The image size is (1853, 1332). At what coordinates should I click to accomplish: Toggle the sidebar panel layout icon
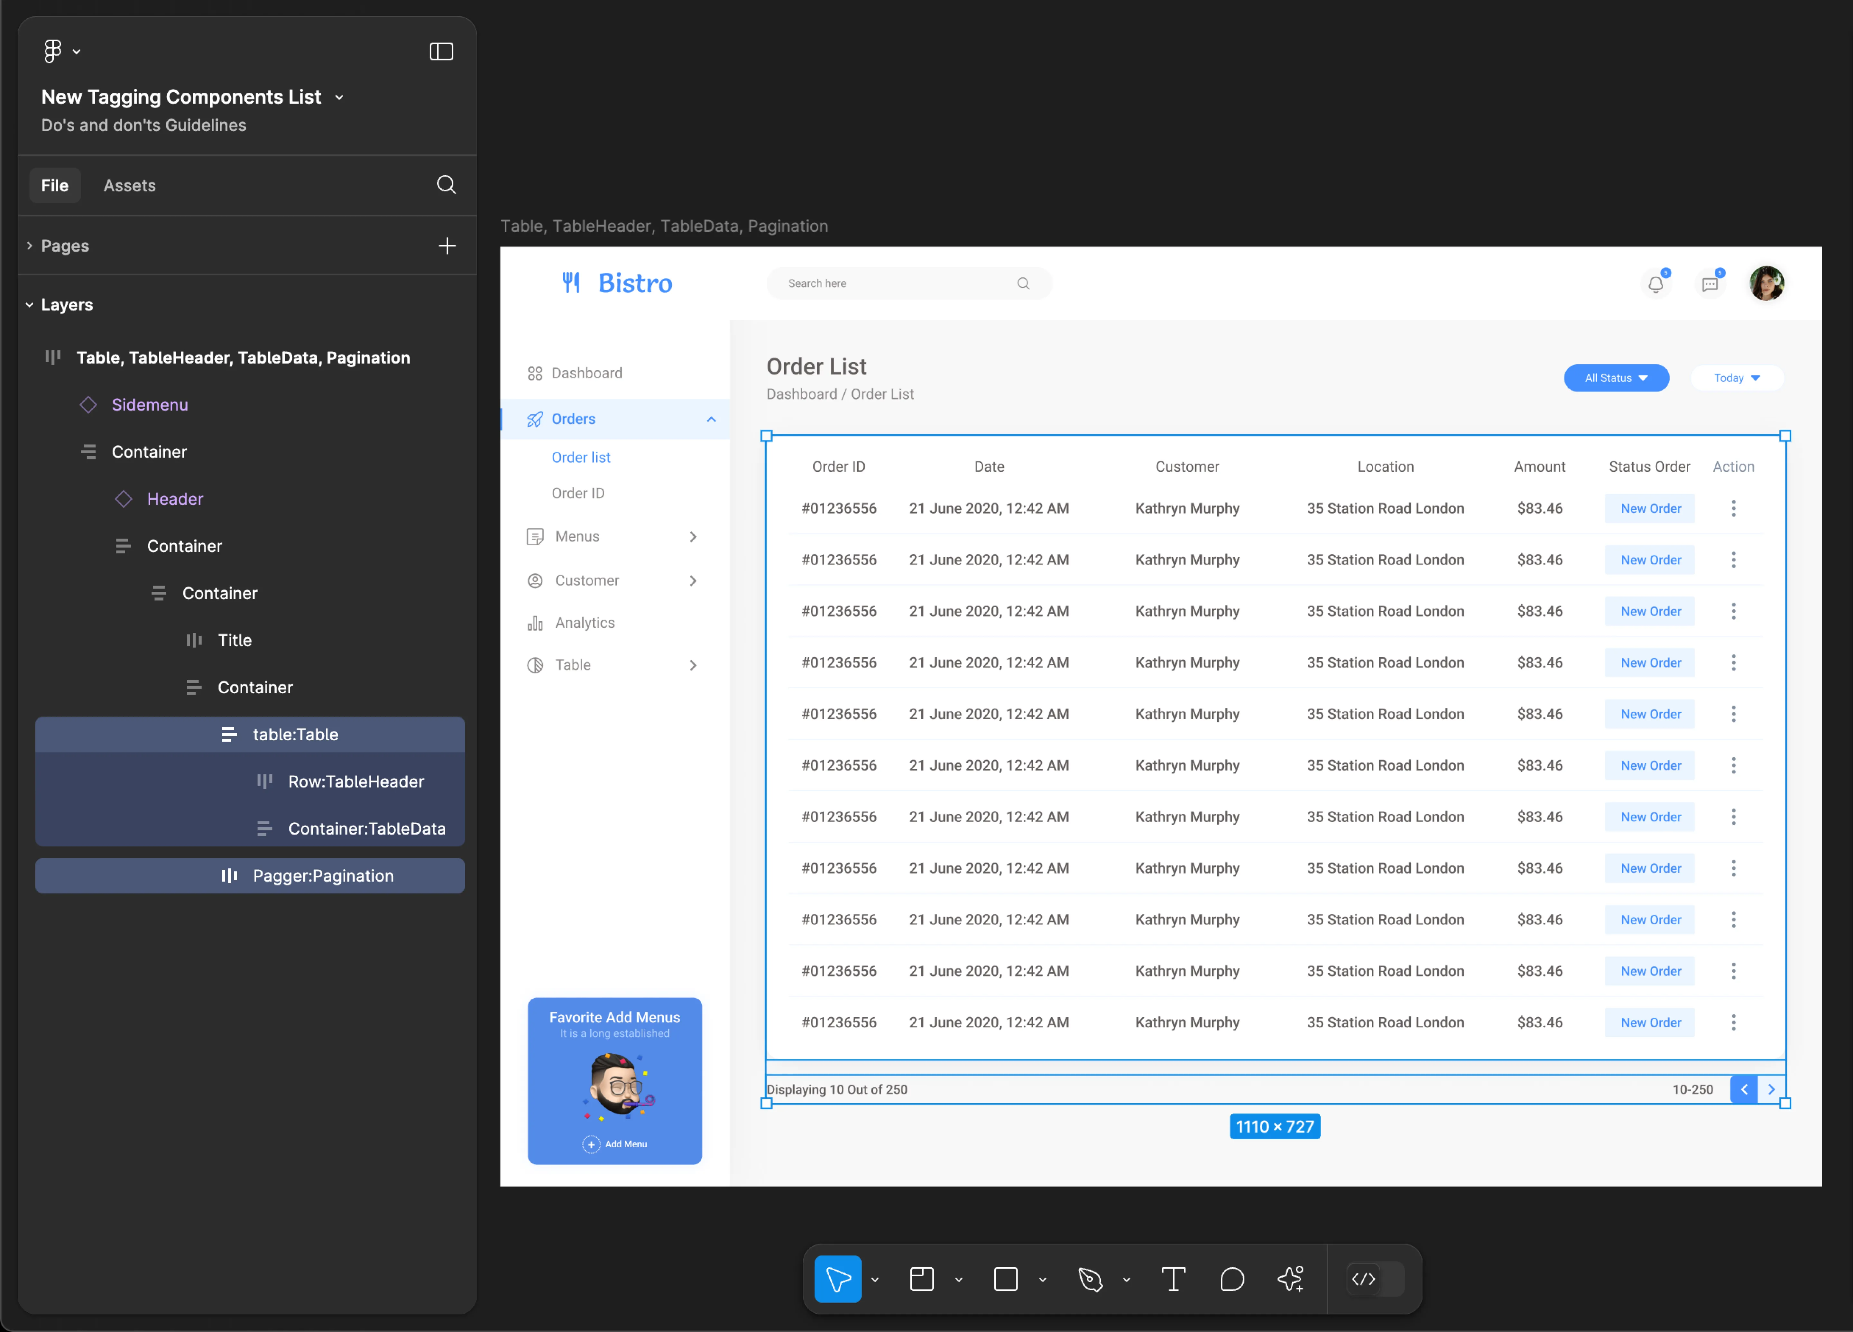click(441, 51)
